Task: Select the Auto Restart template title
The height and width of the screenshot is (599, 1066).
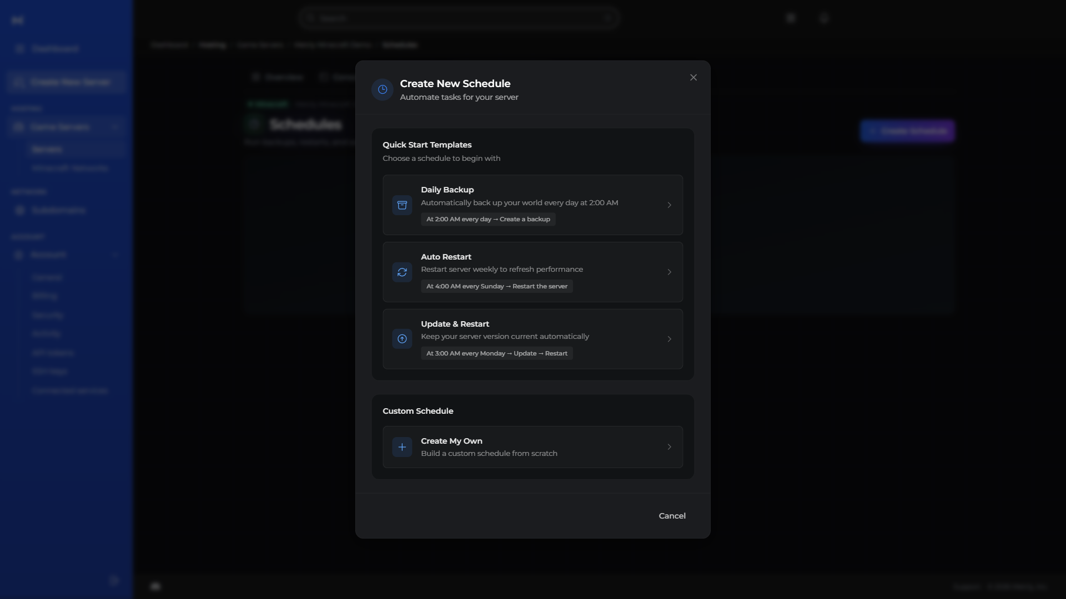Action: 446,257
